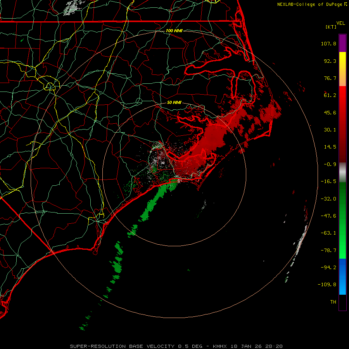Click the -16.5 scale value

pos(328,181)
